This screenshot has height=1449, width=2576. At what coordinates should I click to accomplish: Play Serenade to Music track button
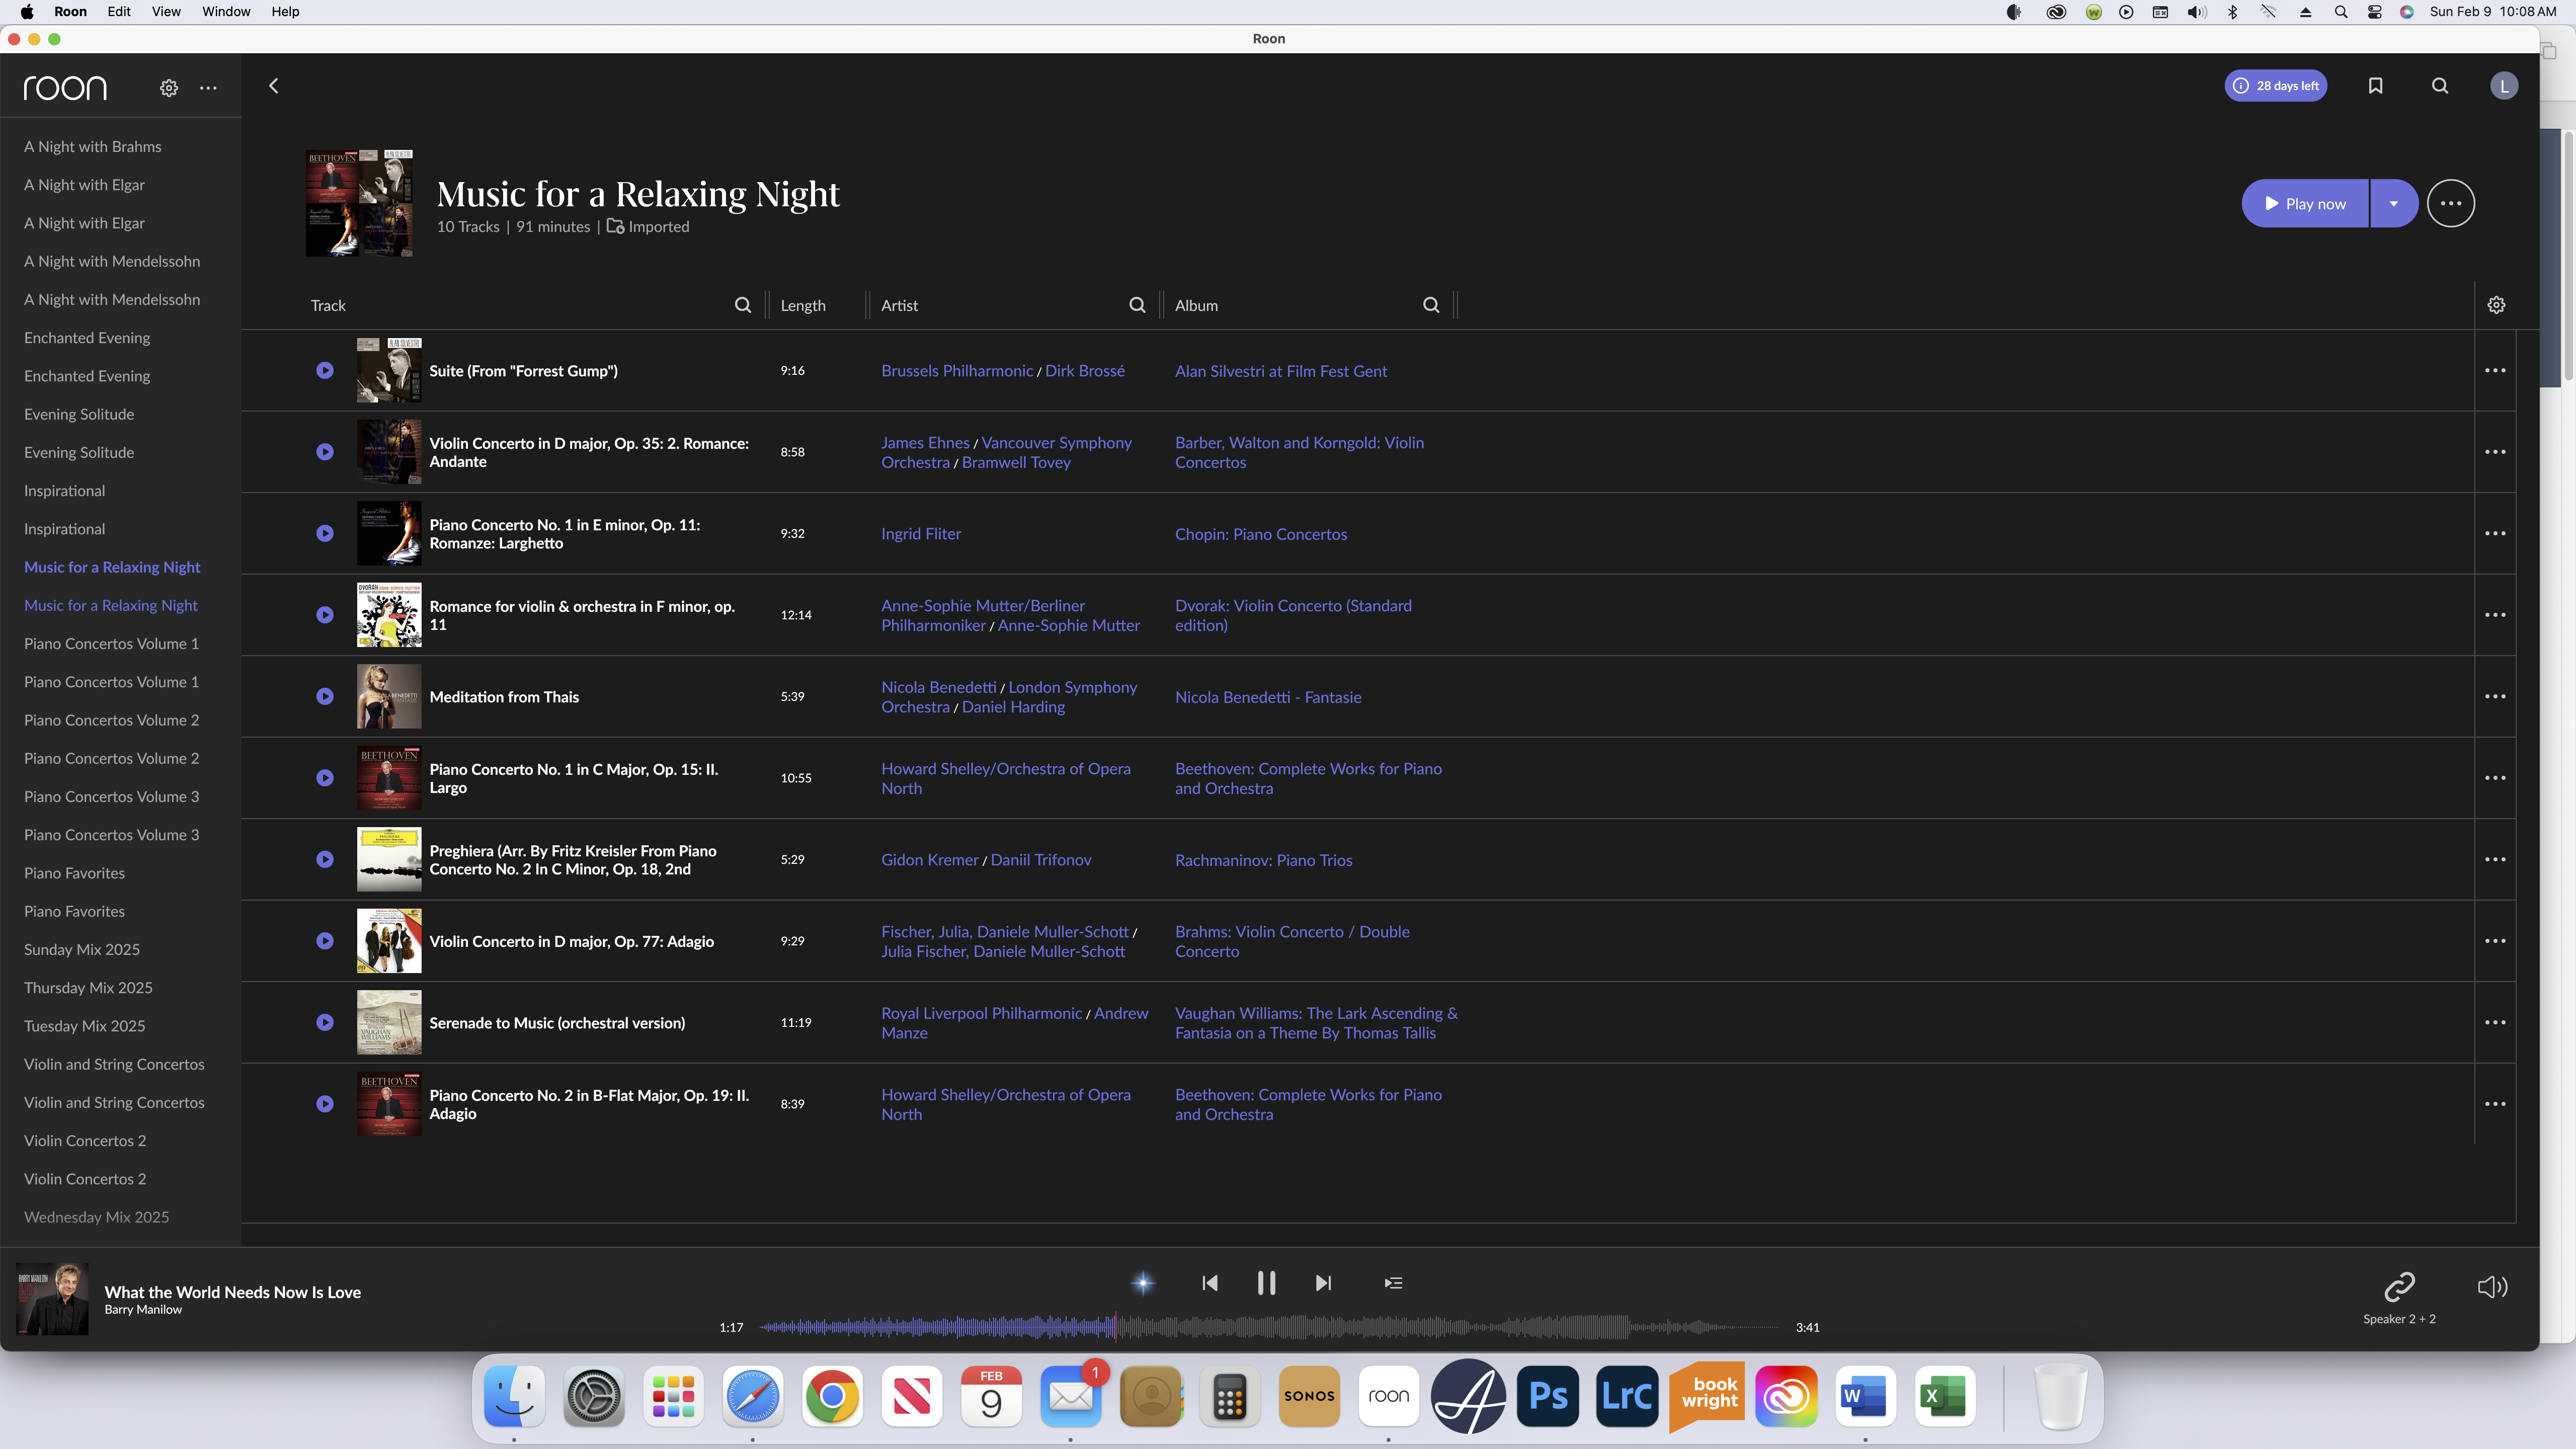coord(325,1022)
